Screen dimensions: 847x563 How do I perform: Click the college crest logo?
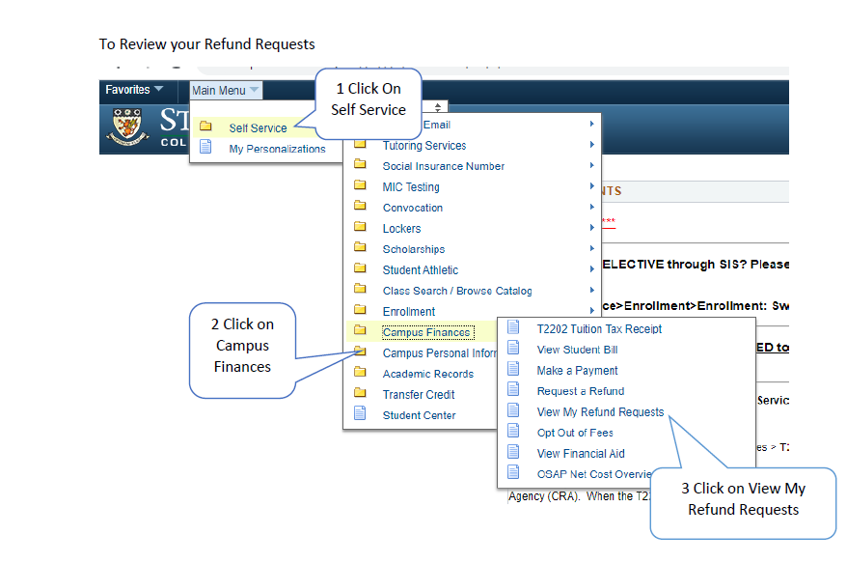(127, 127)
